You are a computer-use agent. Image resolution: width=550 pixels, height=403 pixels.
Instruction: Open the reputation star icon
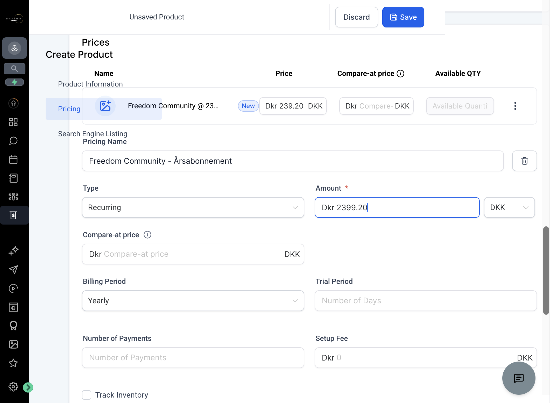click(13, 363)
